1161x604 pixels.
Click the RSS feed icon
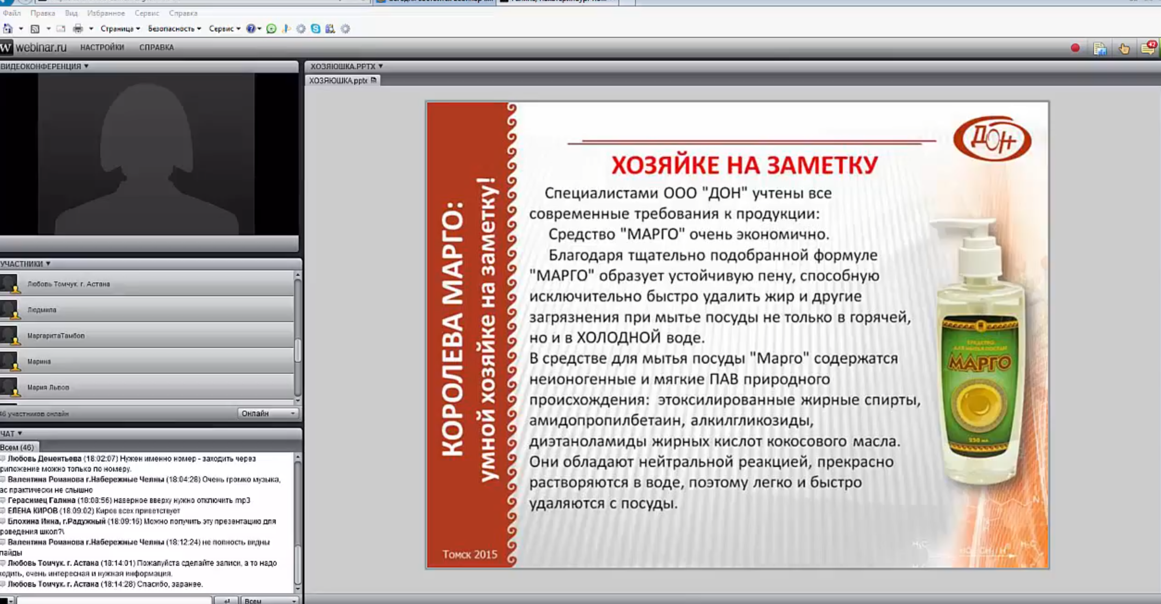pos(35,29)
